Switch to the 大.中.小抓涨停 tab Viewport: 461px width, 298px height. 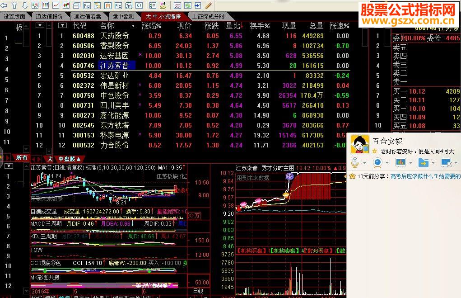coord(163,16)
